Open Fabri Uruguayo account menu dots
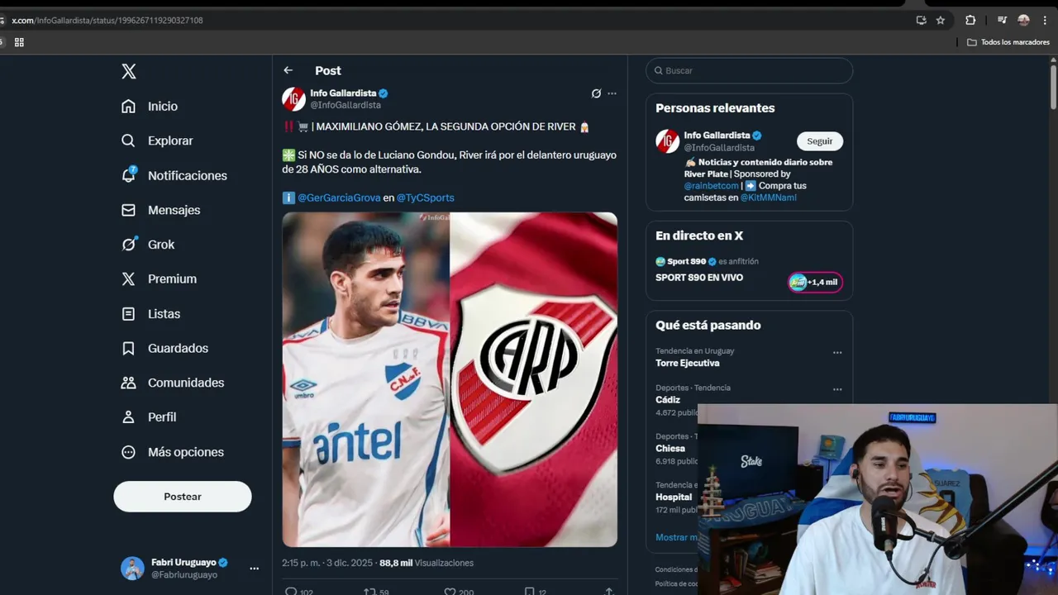The height and width of the screenshot is (595, 1058). (255, 569)
